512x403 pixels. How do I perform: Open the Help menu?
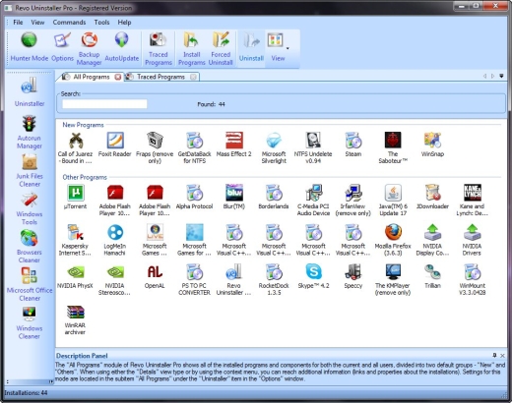[124, 23]
